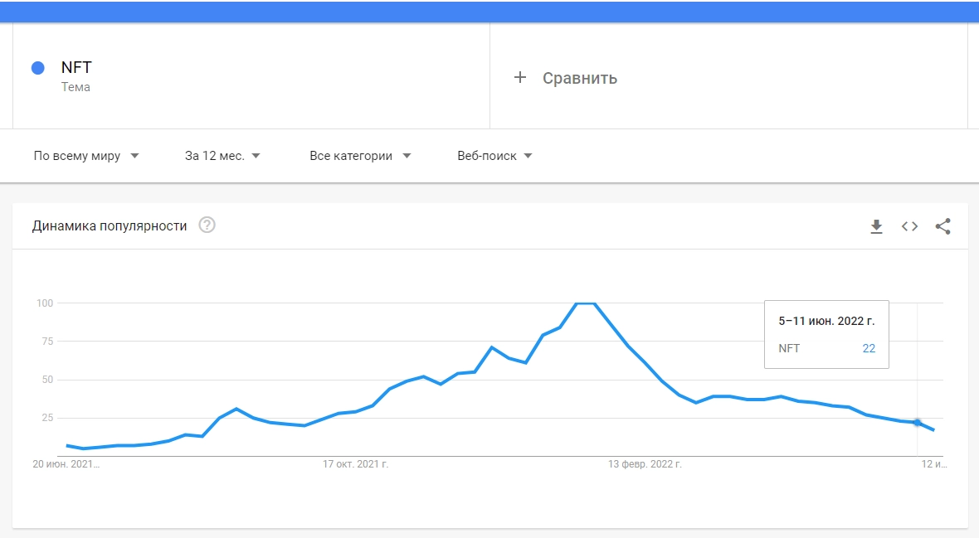
Task: Click the Динамика популярности heading
Action: (110, 226)
